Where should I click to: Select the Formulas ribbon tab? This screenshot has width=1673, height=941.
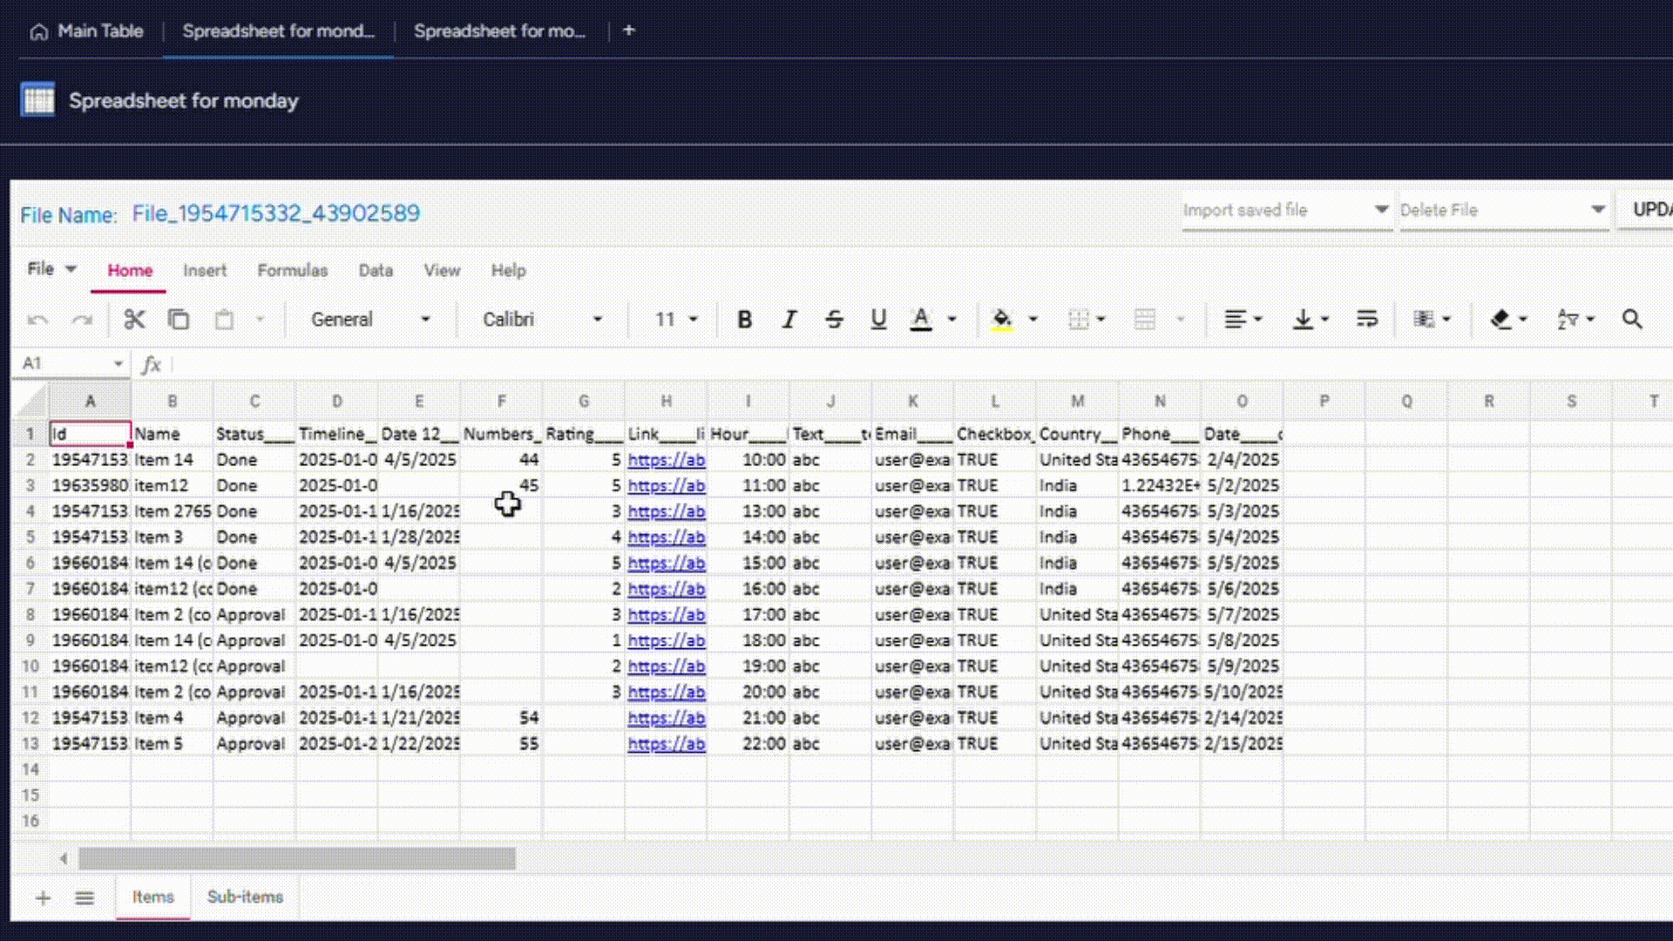pos(292,271)
